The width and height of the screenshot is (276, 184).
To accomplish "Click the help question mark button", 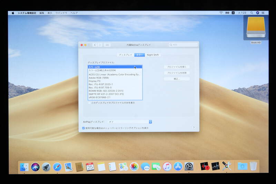I will tap(194, 128).
